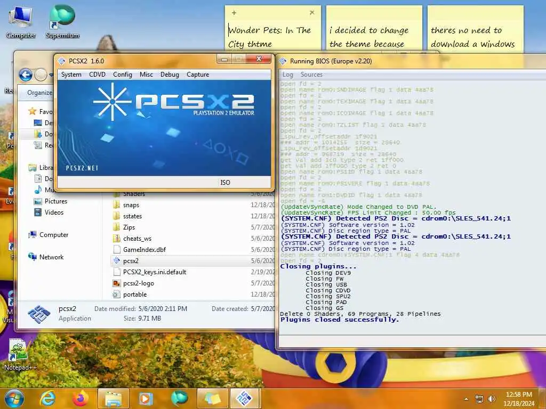Click the taskbar clock showing 12:58 PM
This screenshot has width=546, height=409.
coord(519,399)
